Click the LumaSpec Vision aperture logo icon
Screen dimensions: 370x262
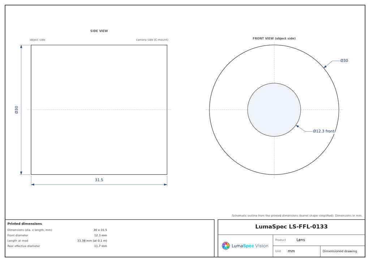225,246
